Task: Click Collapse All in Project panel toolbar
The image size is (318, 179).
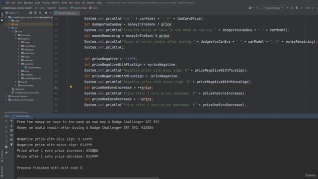Action: click(40, 13)
